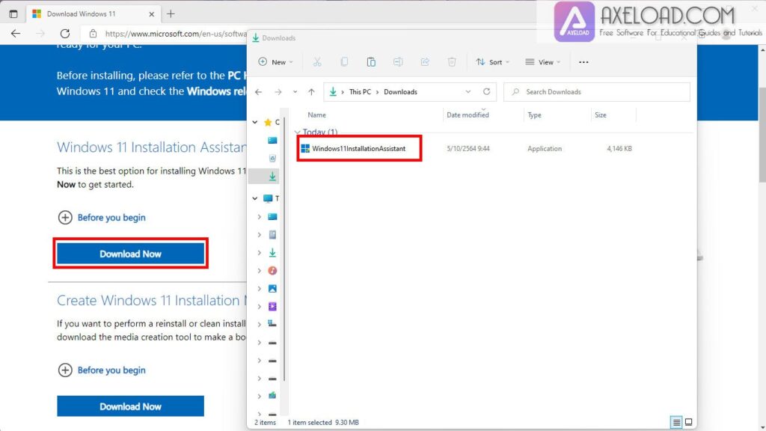Click Download Now for Installation Media

click(130, 406)
